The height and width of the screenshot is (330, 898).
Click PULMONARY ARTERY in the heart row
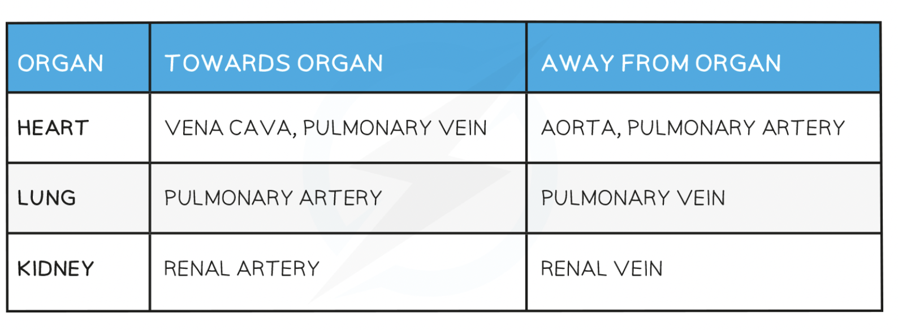pyautogui.click(x=736, y=128)
